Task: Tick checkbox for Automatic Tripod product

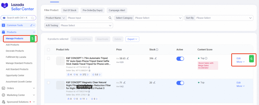Action: tap(48, 59)
